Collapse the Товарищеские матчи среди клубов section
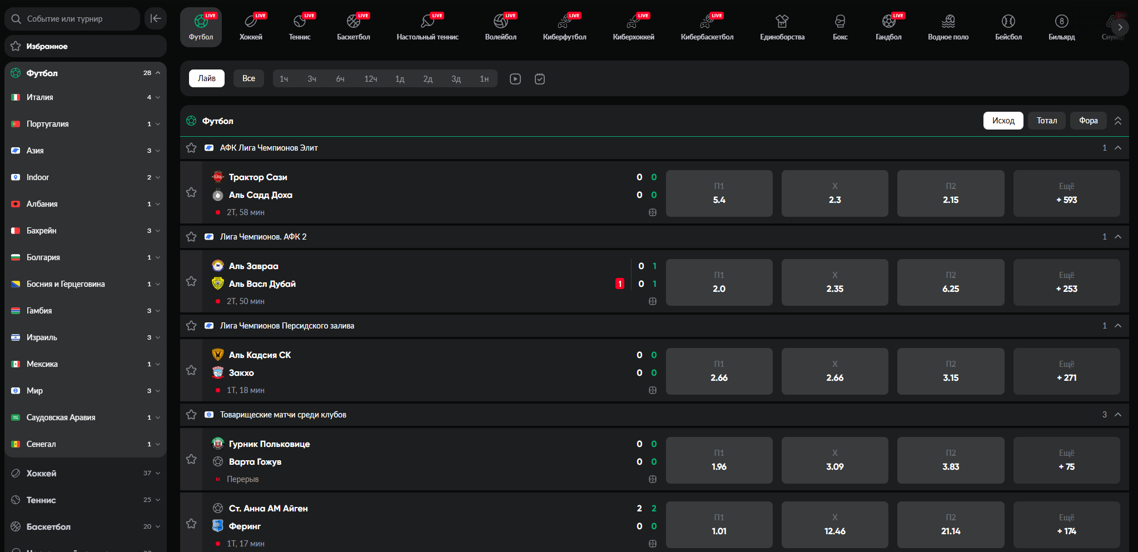This screenshot has width=1138, height=552. tap(1118, 414)
